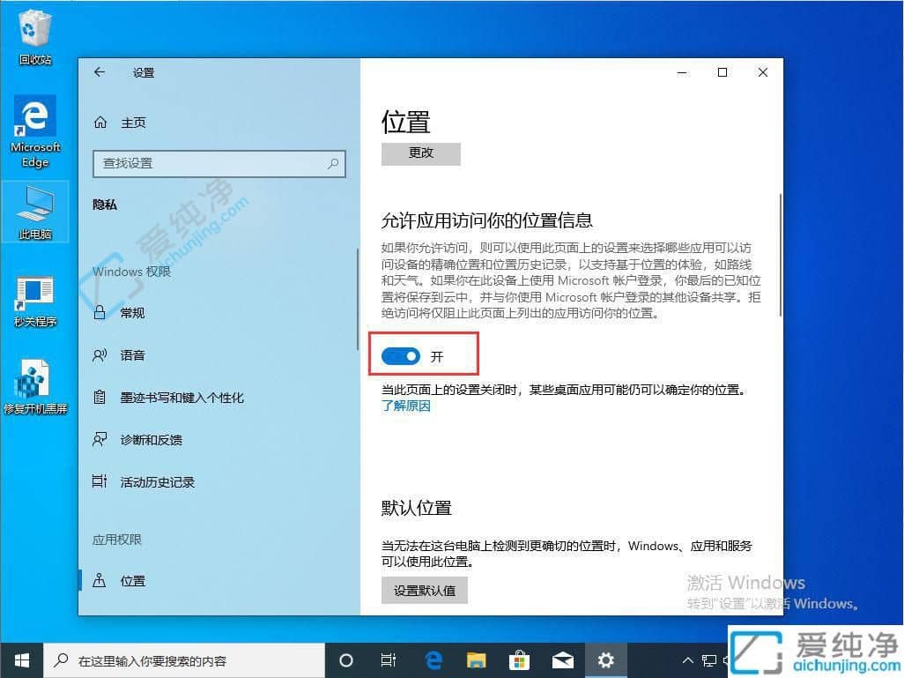Open File Explorer from the taskbar
Screen dimensions: 904x678
[x=476, y=660]
